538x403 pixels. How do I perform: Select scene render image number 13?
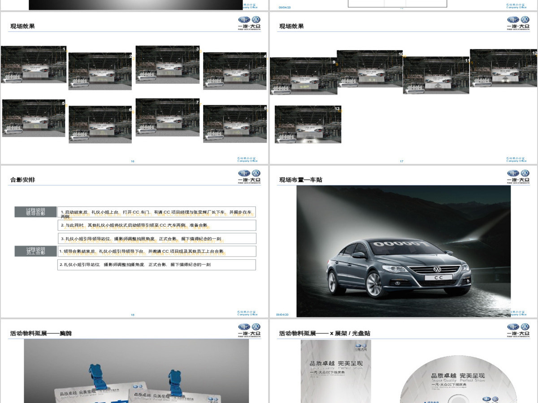pos(308,124)
